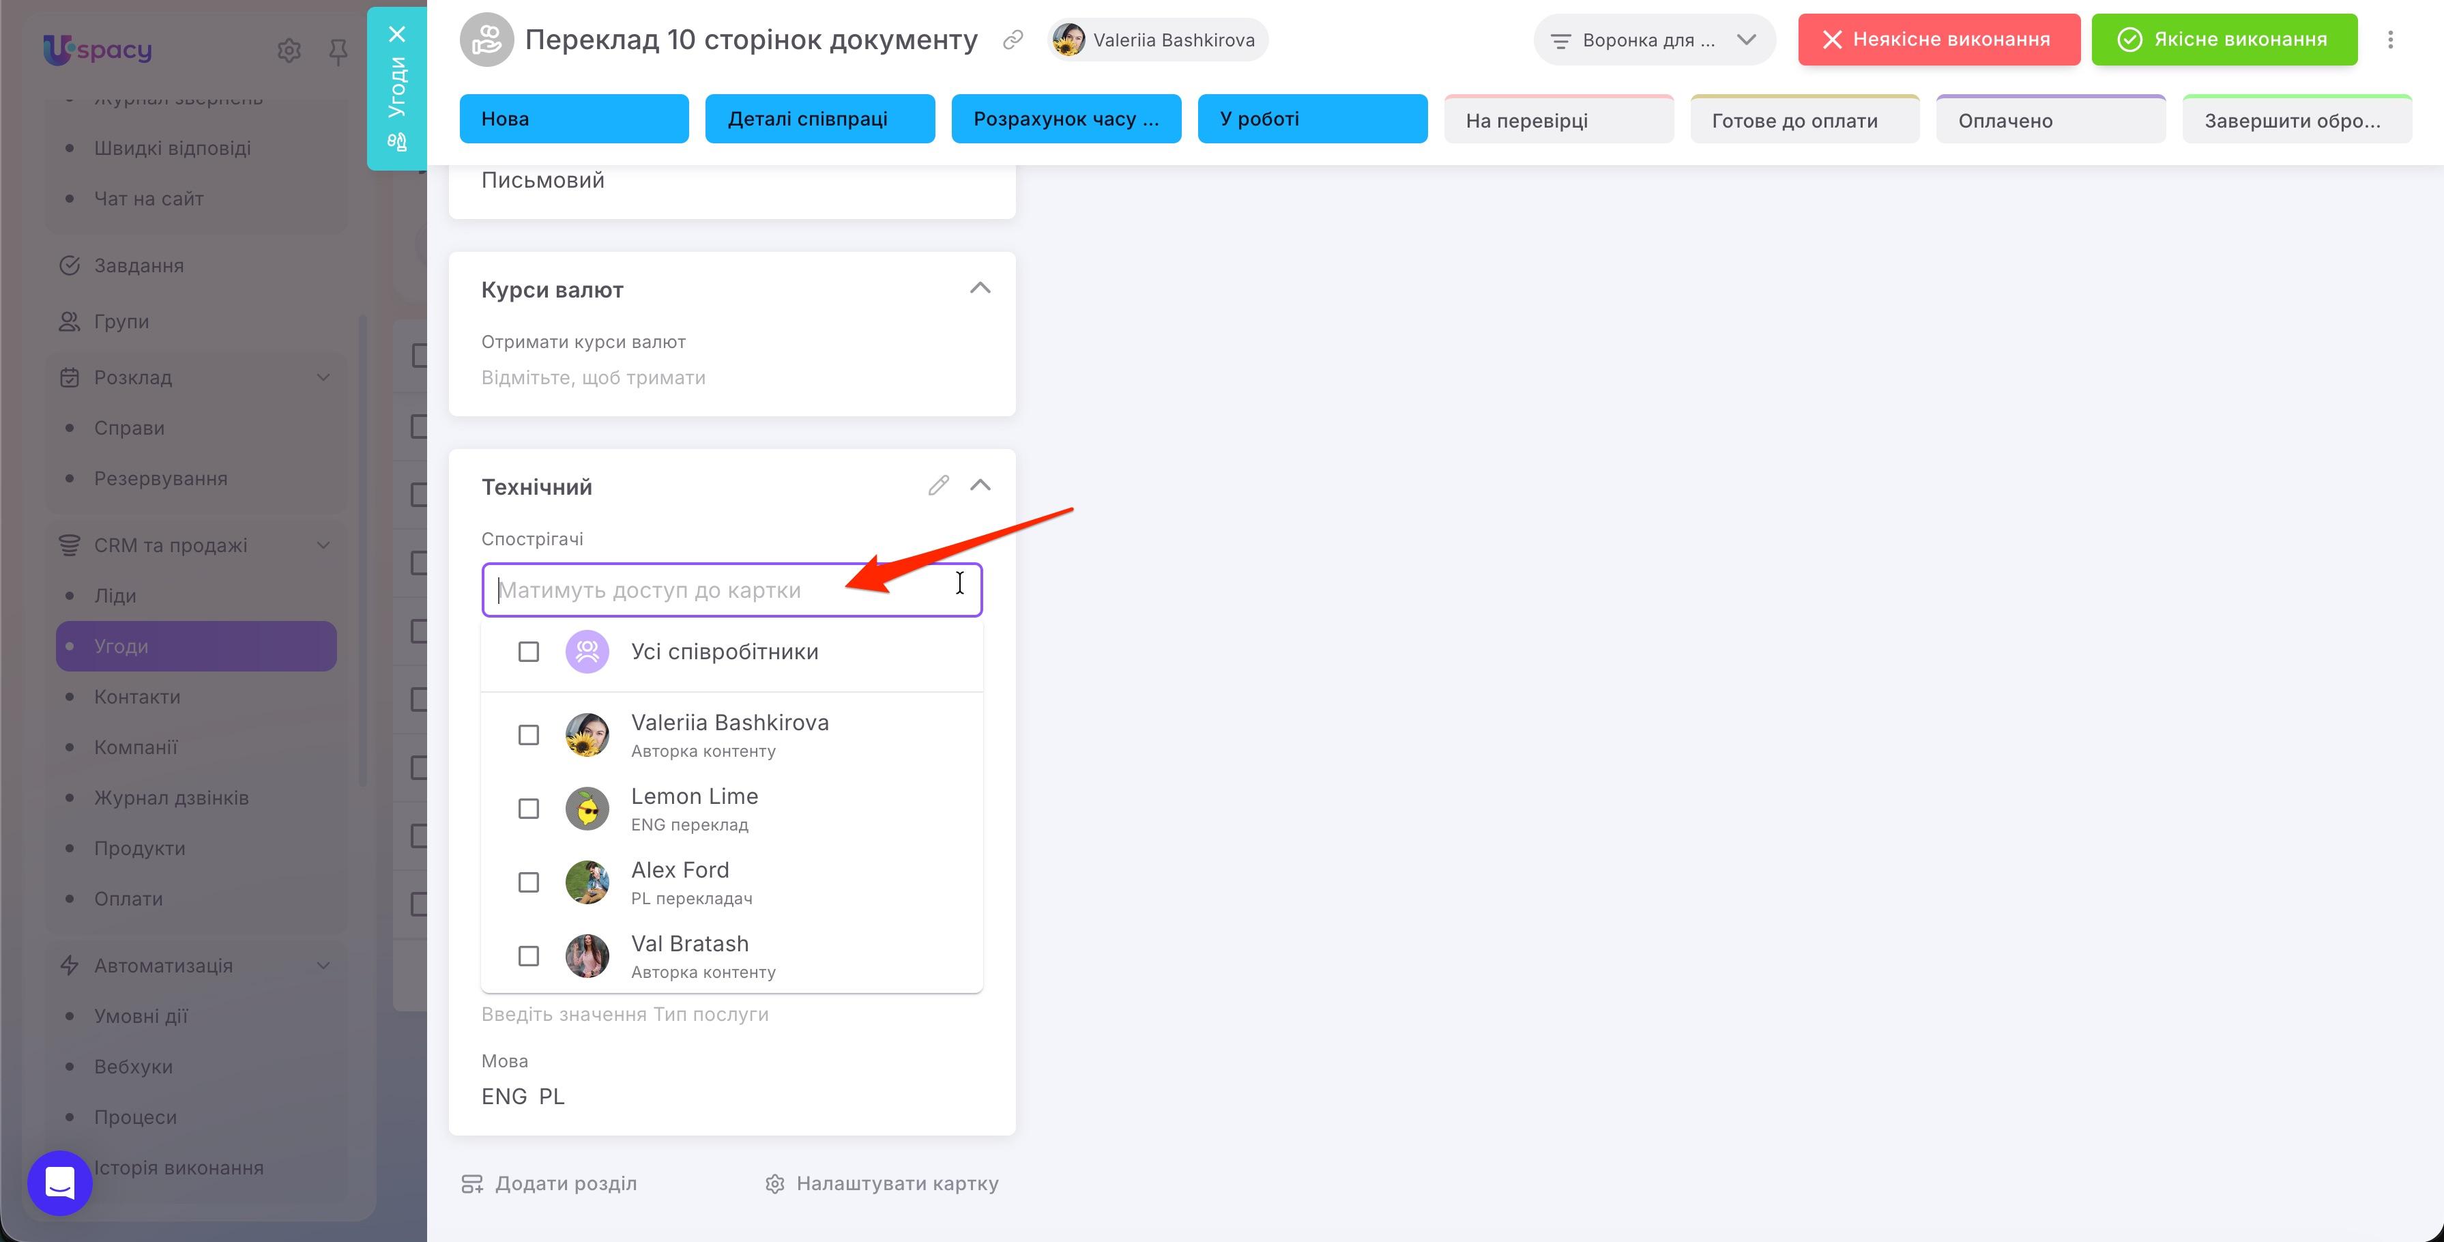
Task: Check Alex Ford as observer
Action: [529, 882]
